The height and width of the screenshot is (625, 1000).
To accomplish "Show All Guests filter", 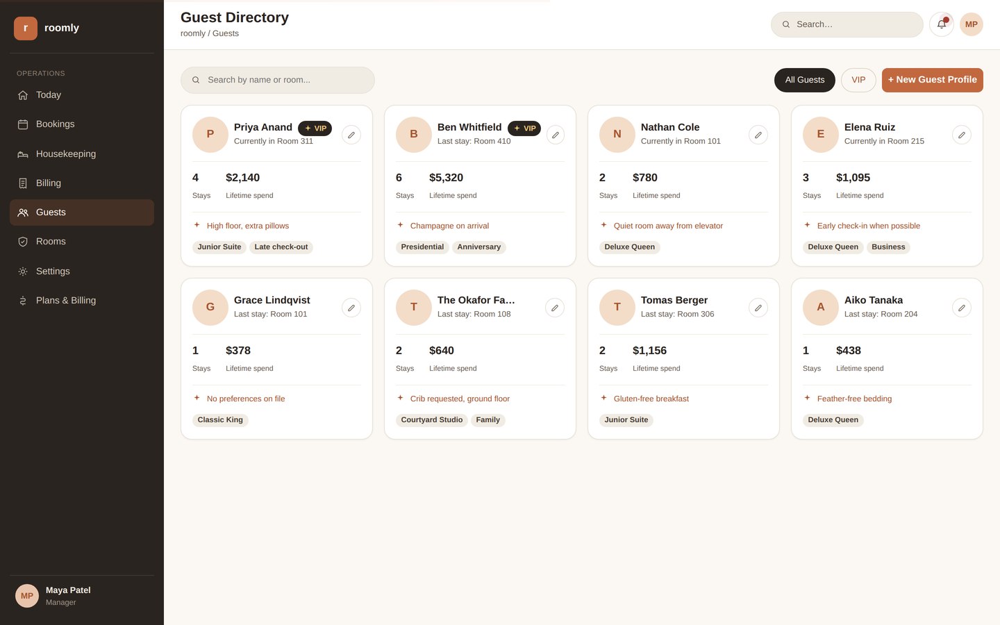I will click(805, 80).
